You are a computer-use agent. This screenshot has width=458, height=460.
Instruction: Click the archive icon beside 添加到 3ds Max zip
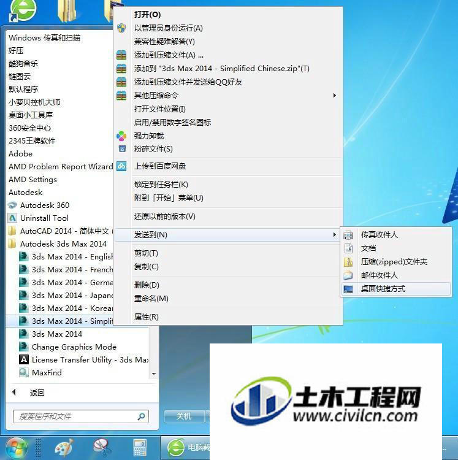coord(121,69)
